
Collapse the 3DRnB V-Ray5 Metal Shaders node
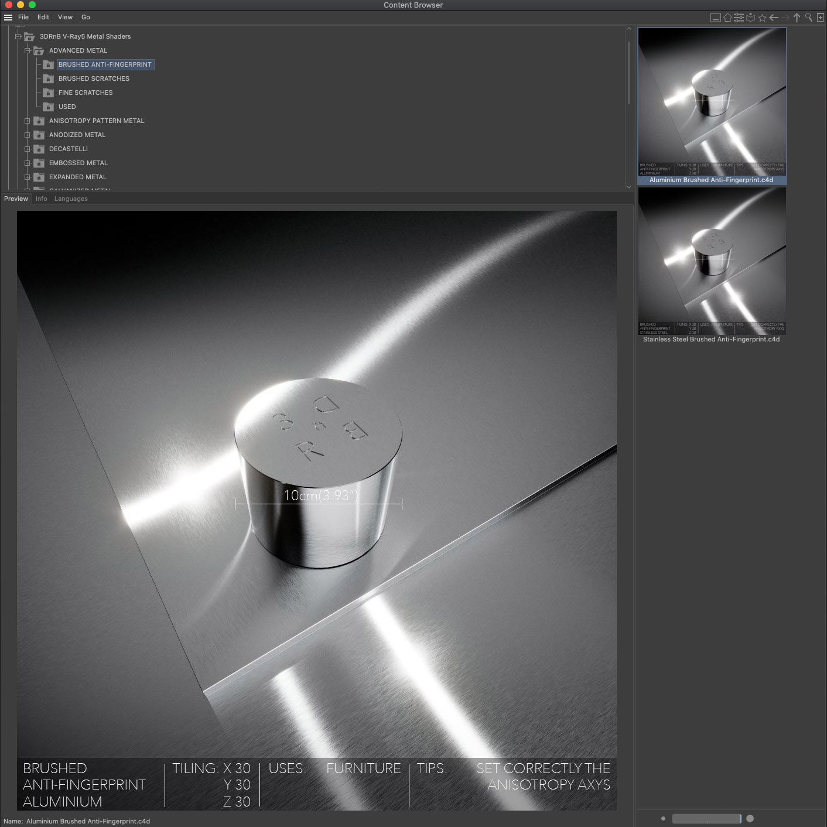coord(18,36)
